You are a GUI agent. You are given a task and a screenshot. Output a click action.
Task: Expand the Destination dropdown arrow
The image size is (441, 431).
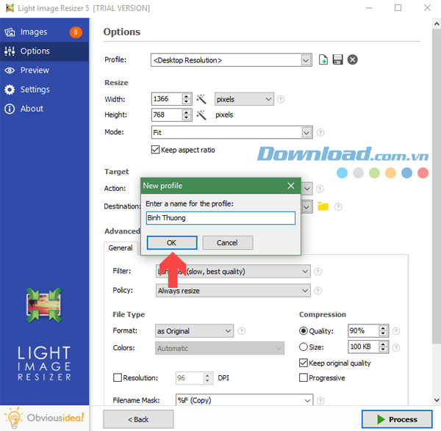pos(306,207)
